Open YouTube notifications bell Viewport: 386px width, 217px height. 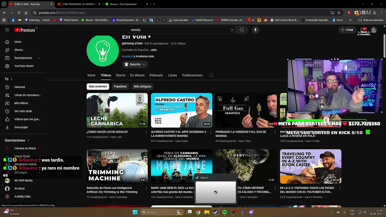click(x=363, y=30)
